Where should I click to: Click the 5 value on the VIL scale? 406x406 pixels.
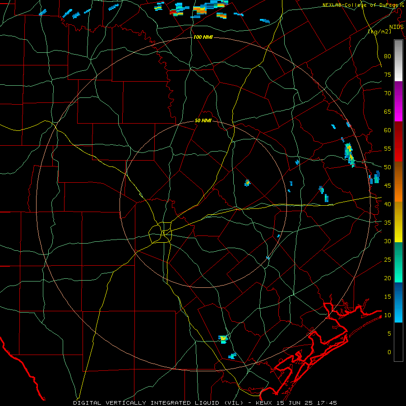click(389, 333)
